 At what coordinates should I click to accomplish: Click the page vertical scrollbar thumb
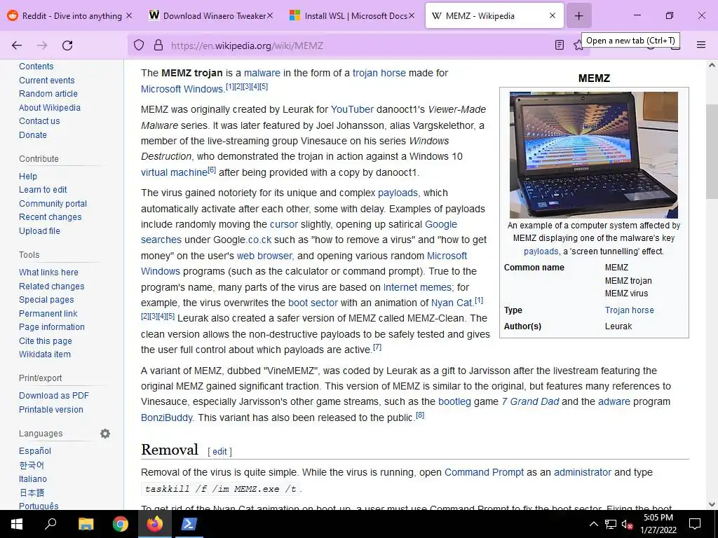(712, 151)
